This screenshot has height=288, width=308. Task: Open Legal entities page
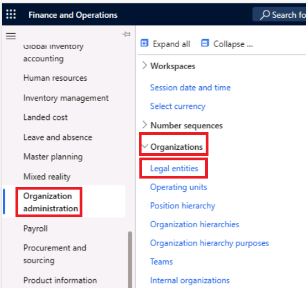point(174,169)
